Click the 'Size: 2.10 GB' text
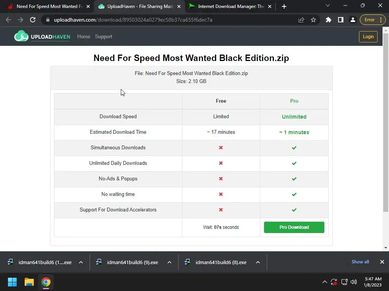389x291 pixels. 191,81
